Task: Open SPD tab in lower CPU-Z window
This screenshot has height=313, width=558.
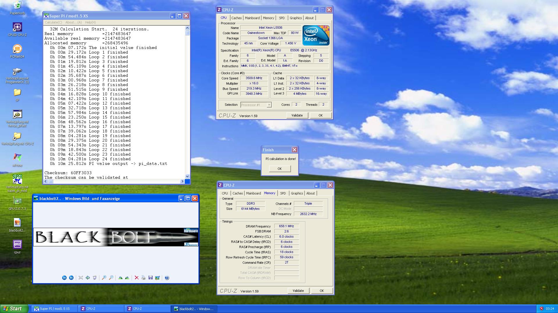Action: (x=283, y=193)
